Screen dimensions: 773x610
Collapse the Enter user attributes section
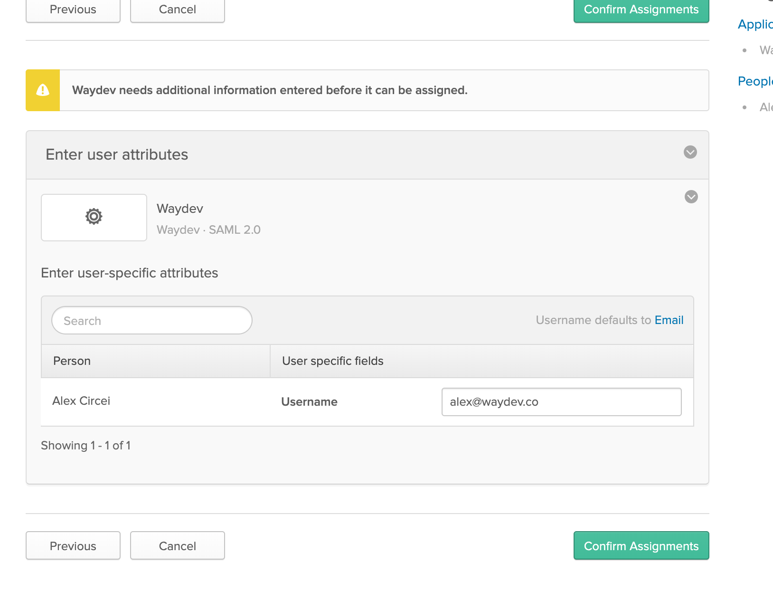(x=690, y=152)
